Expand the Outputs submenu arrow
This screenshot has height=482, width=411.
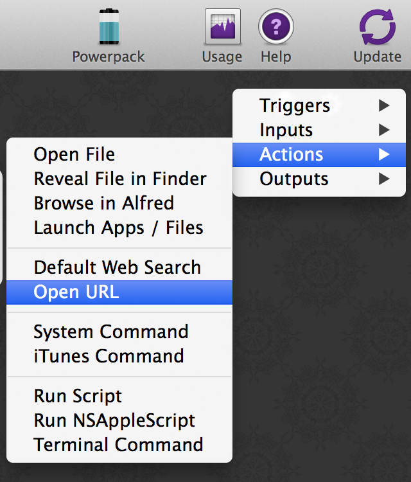(384, 179)
